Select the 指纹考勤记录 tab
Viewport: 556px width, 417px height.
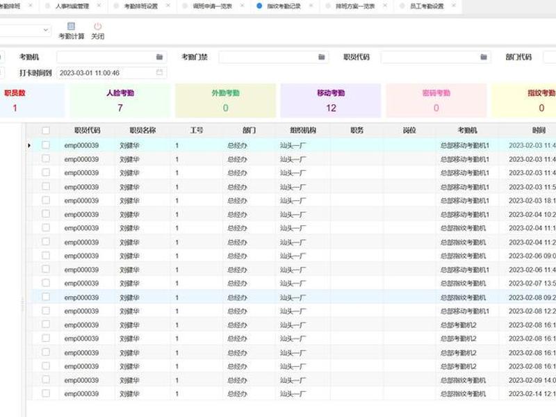tap(284, 6)
